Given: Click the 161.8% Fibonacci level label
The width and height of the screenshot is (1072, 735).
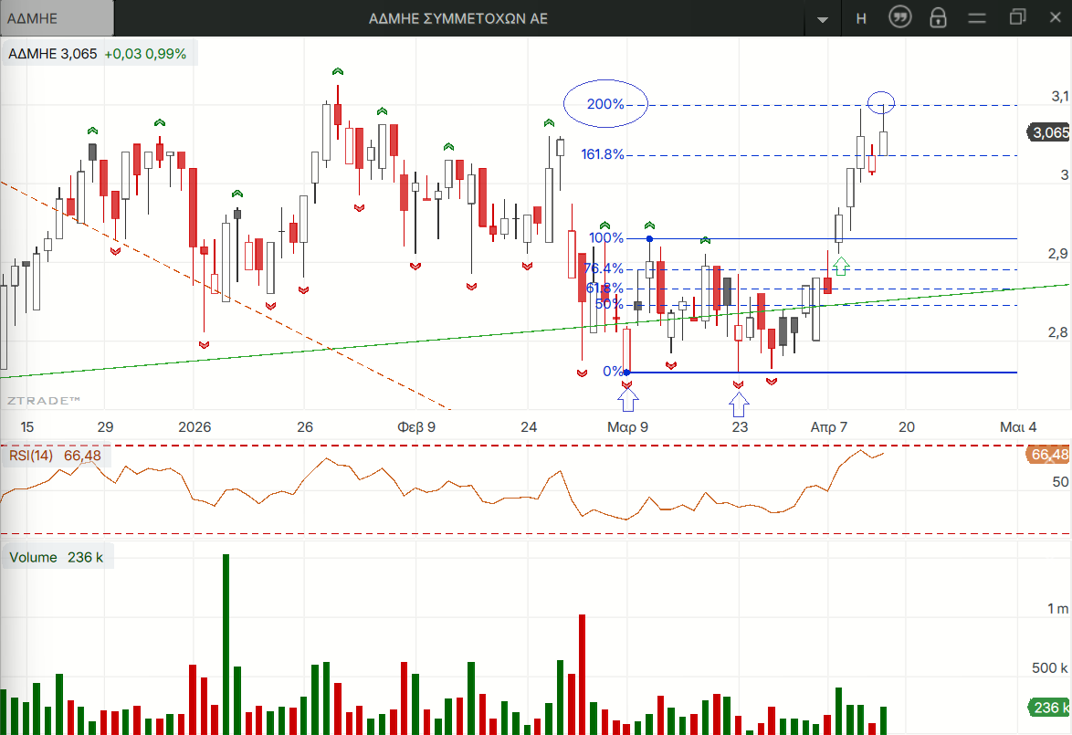Looking at the screenshot, I should pos(603,154).
